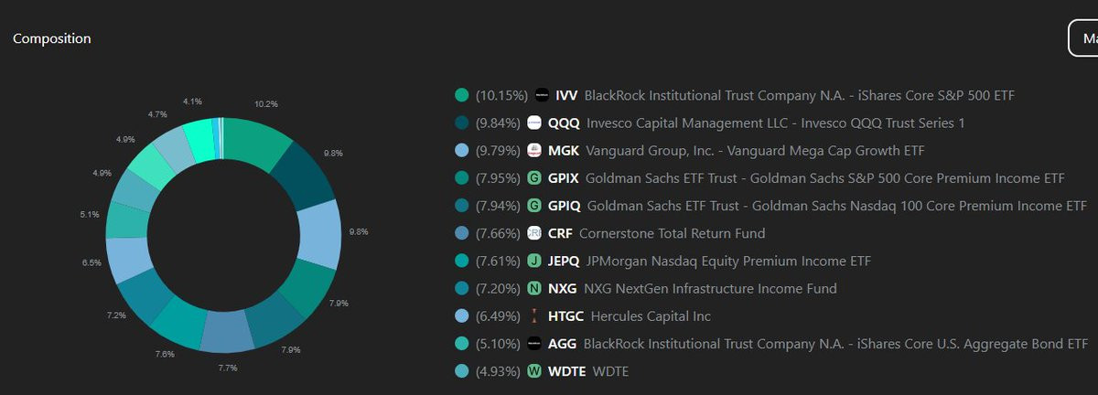Open the QQQ ticker link
Viewport: 1098px width, 395px height.
[x=563, y=123]
